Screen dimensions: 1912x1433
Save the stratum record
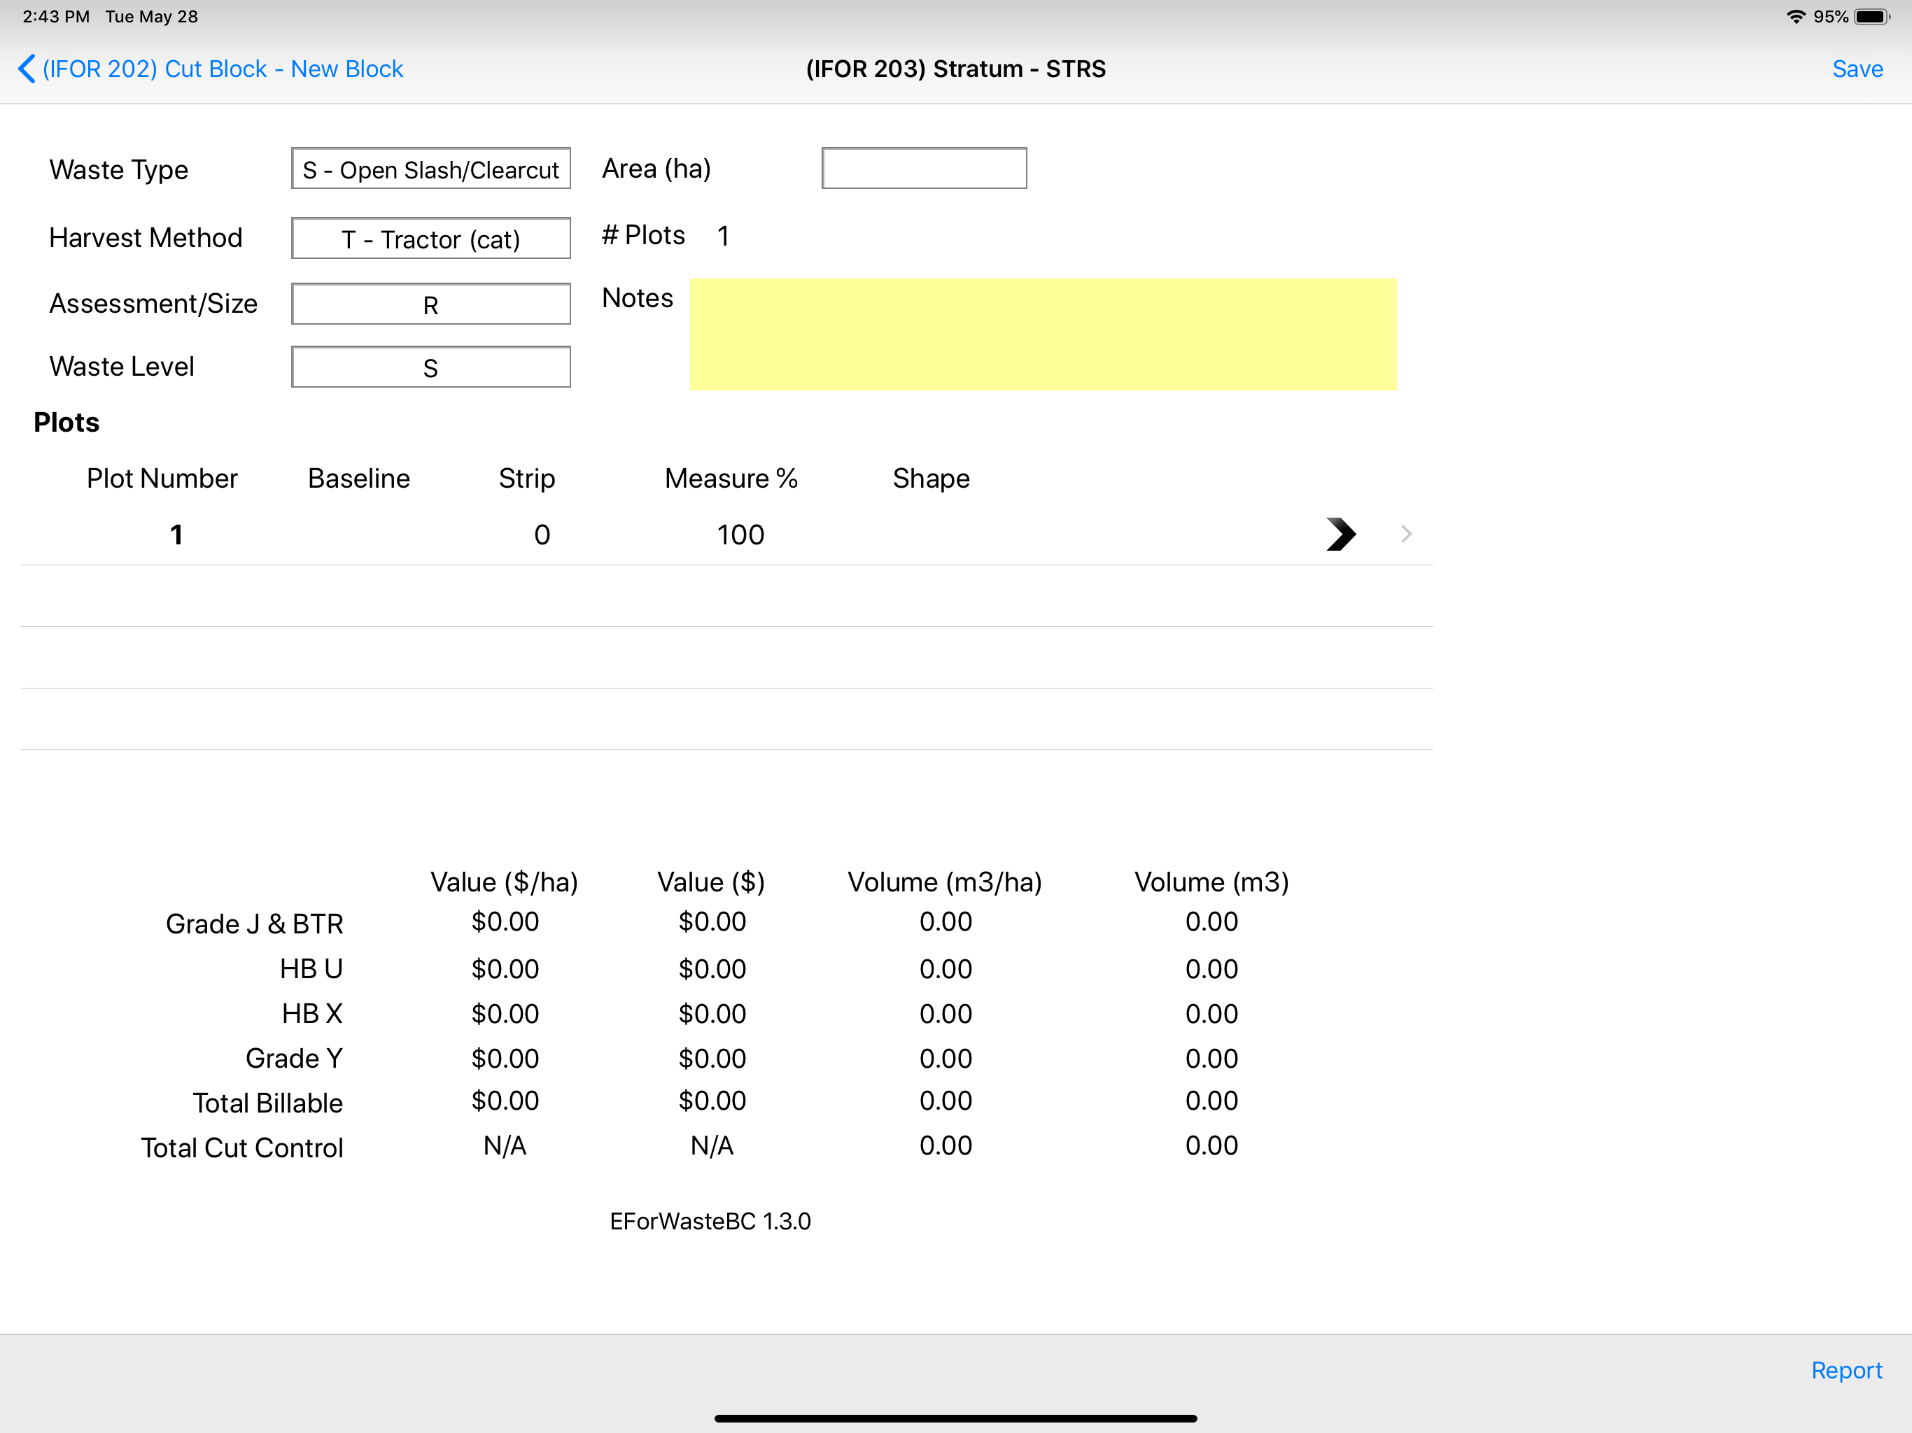click(1857, 69)
